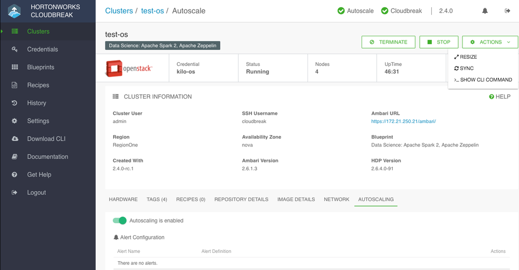Open the Help link in Cluster Information
Viewport: 519px width, 270px height.
click(x=500, y=97)
